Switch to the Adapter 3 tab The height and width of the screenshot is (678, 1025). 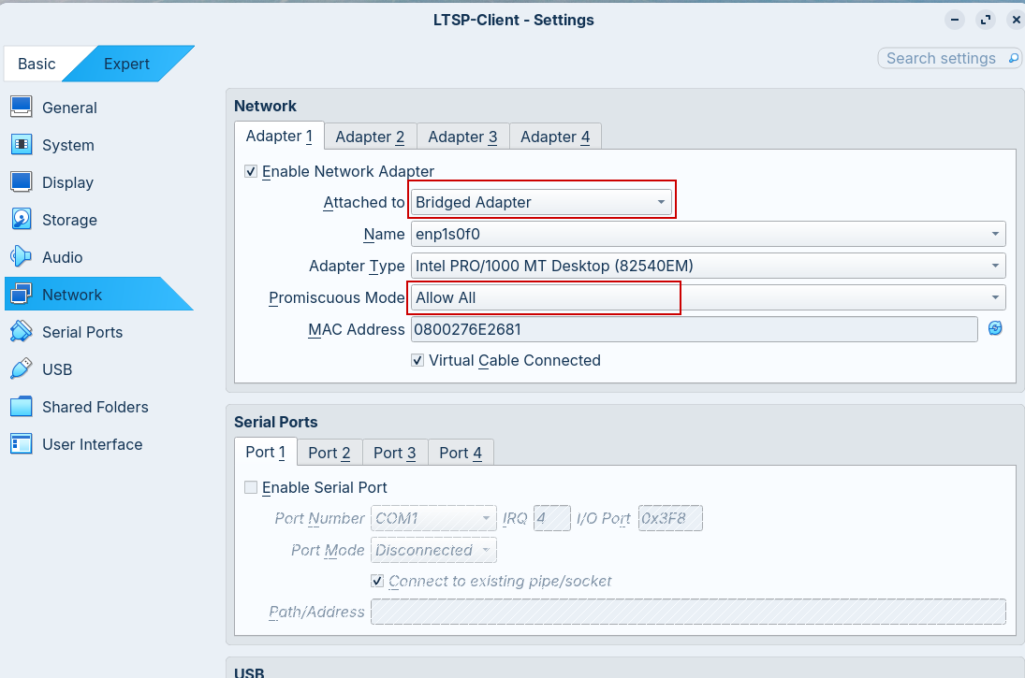pyautogui.click(x=462, y=137)
